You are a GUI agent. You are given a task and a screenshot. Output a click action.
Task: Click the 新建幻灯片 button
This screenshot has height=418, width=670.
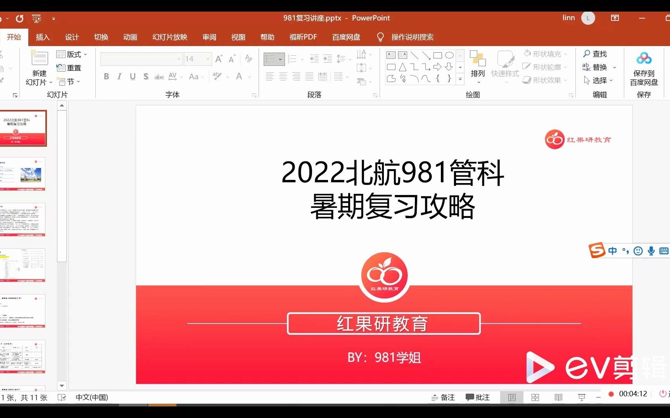point(39,68)
